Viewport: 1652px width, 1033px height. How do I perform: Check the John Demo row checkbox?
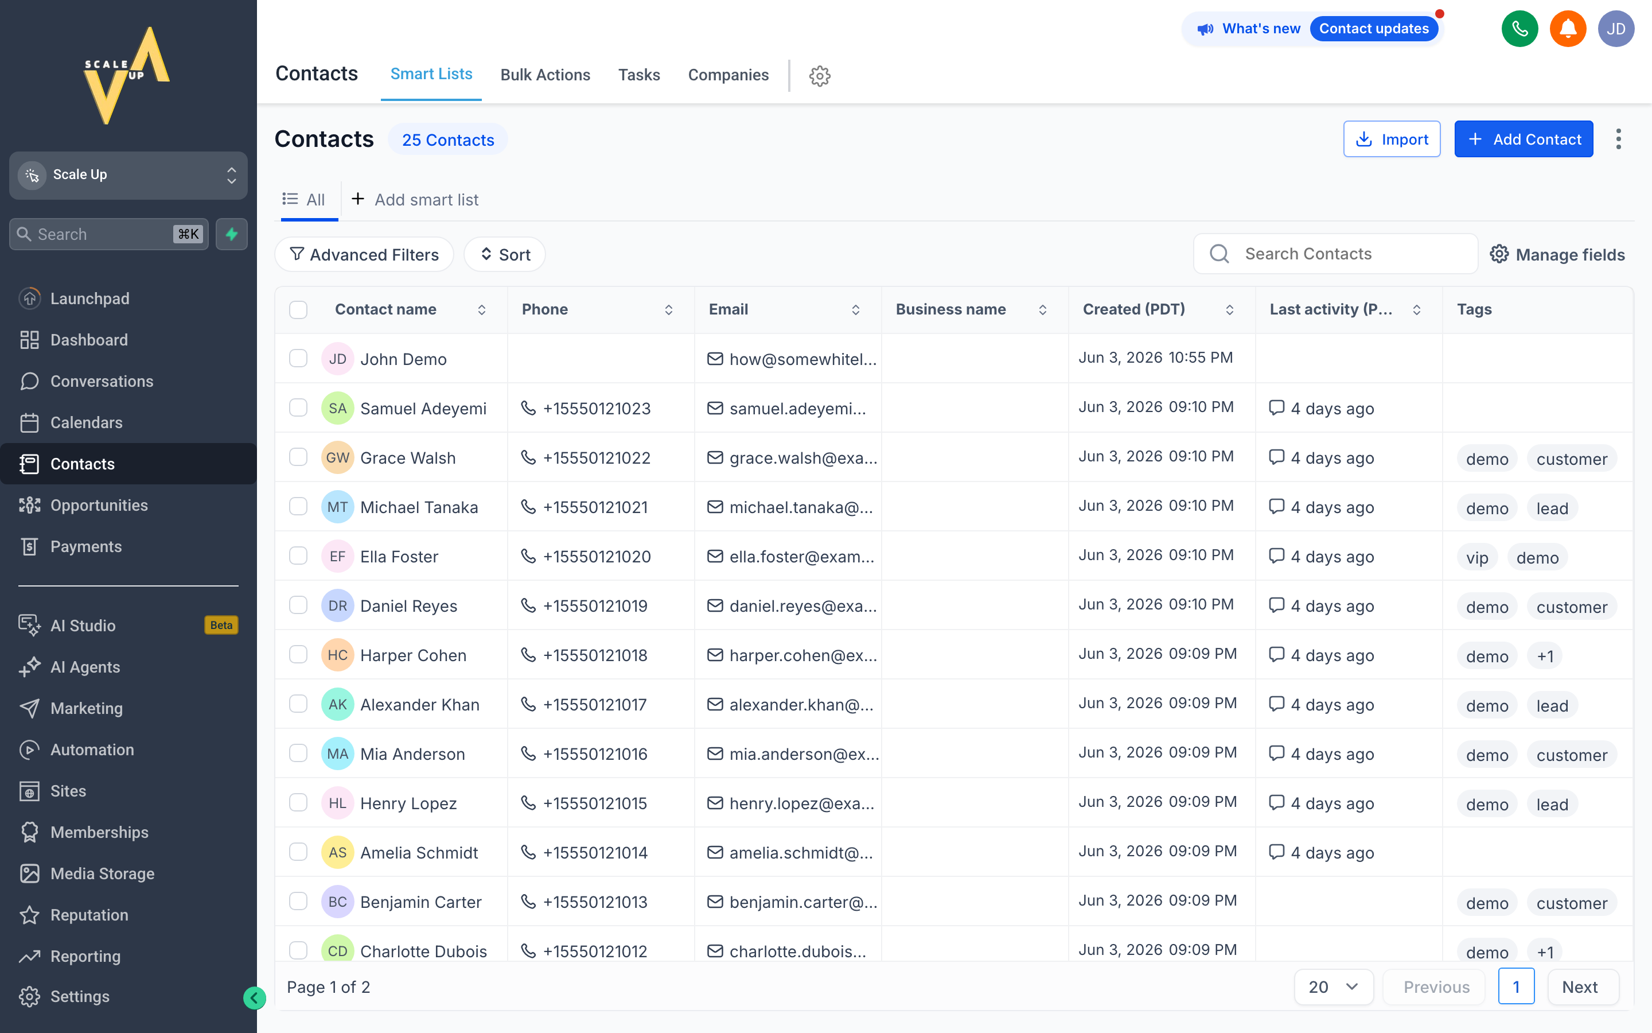click(298, 358)
